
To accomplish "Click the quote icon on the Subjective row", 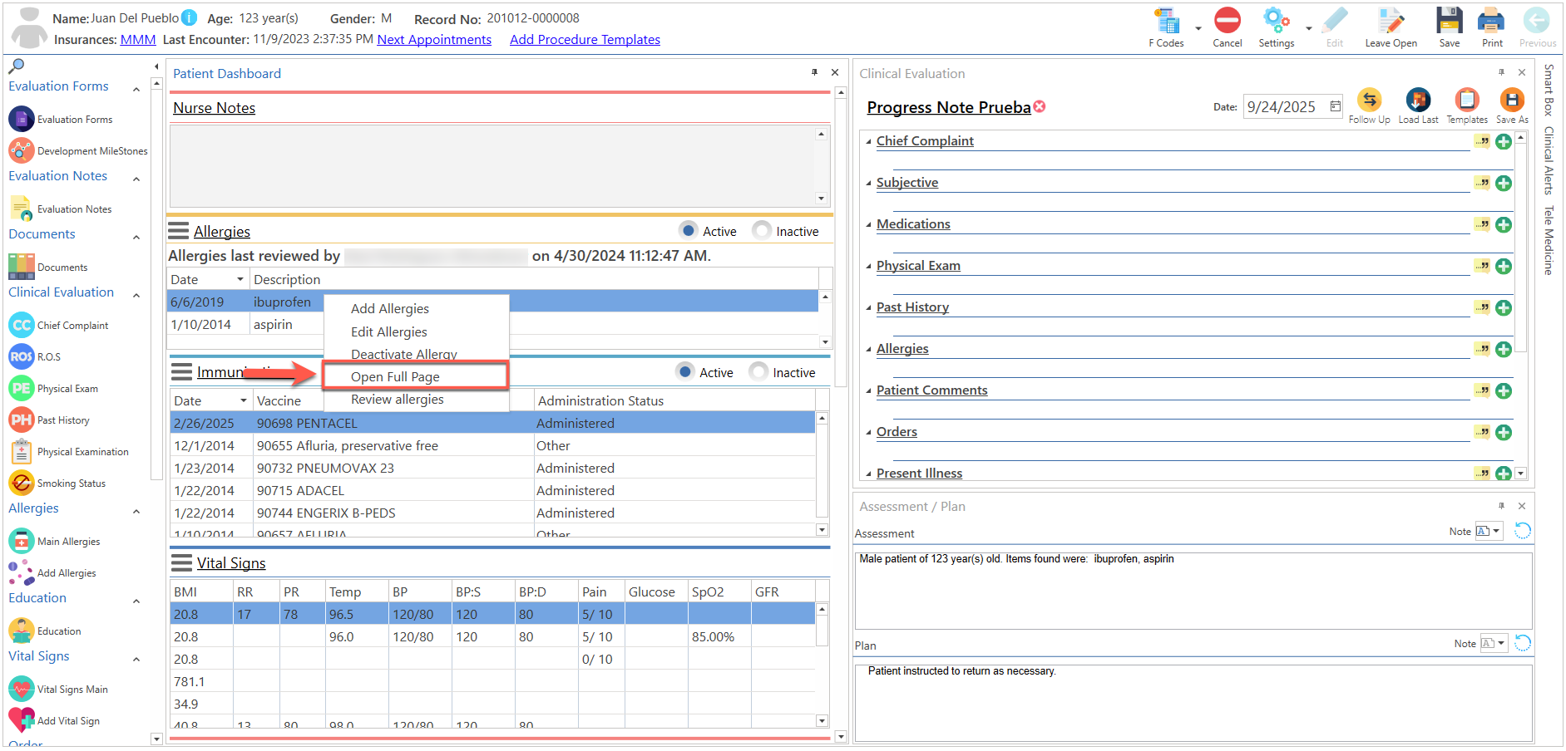I will pos(1482,183).
